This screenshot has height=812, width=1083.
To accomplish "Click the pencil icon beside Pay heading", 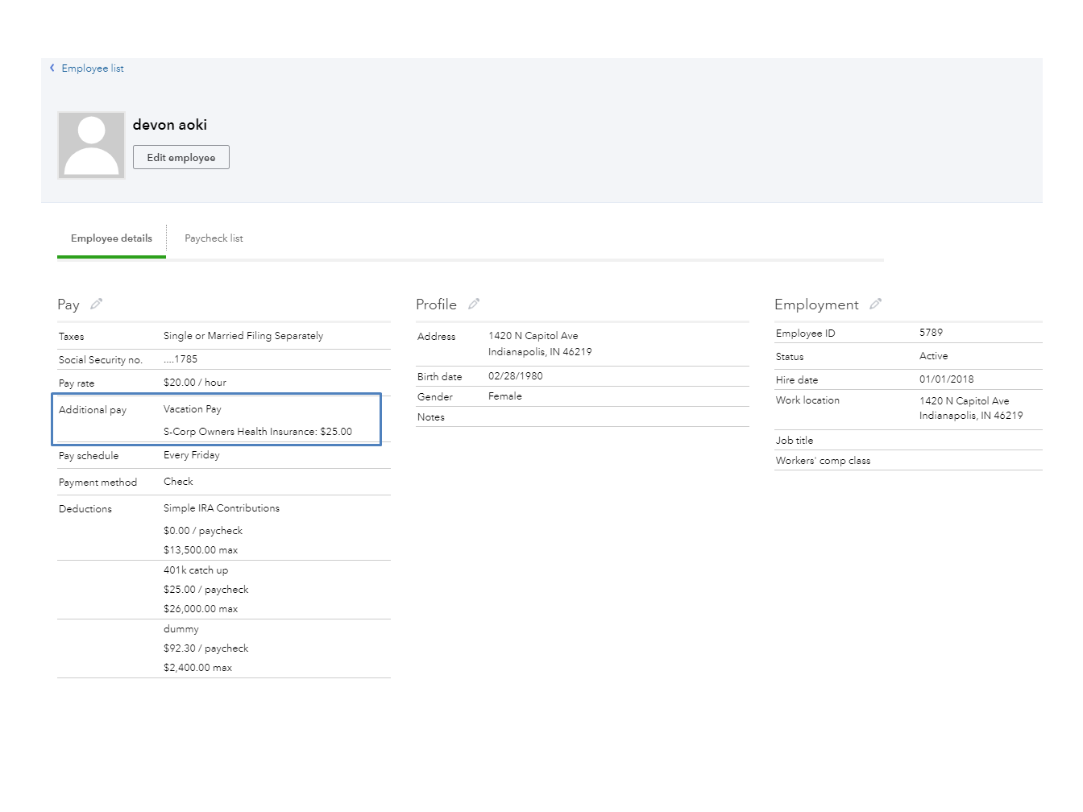I will click(x=97, y=304).
